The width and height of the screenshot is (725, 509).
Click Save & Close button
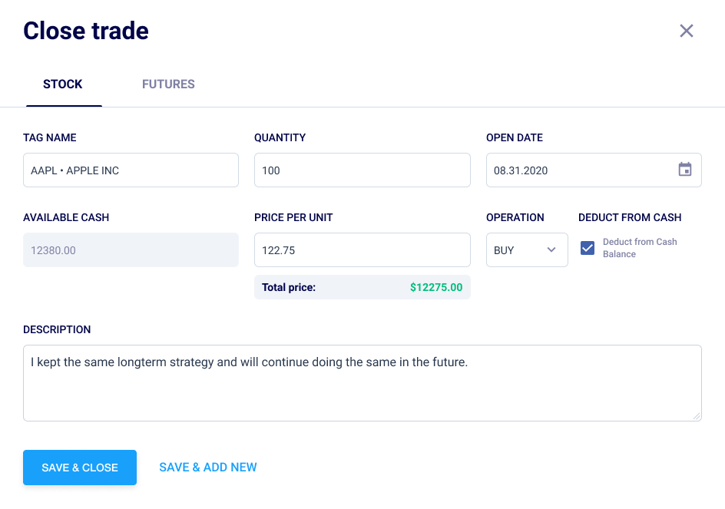(80, 468)
